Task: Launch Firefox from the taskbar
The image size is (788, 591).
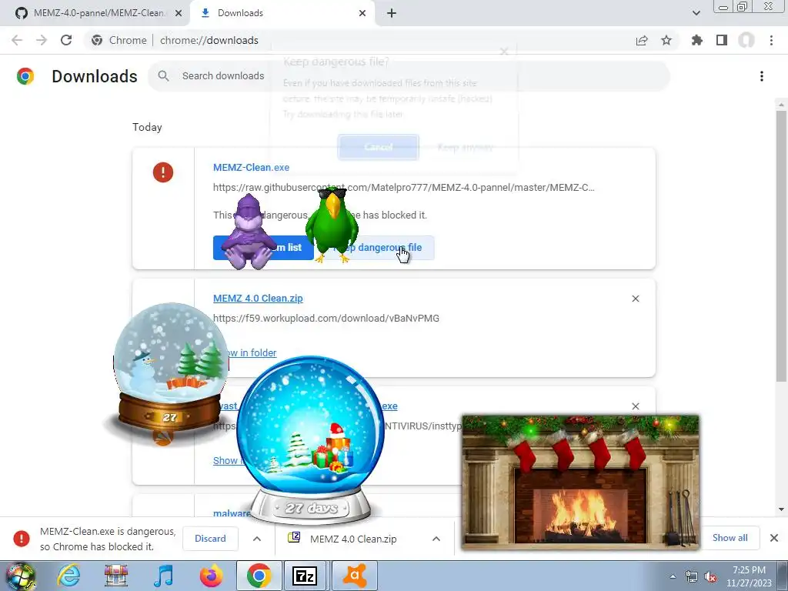Action: 211,576
